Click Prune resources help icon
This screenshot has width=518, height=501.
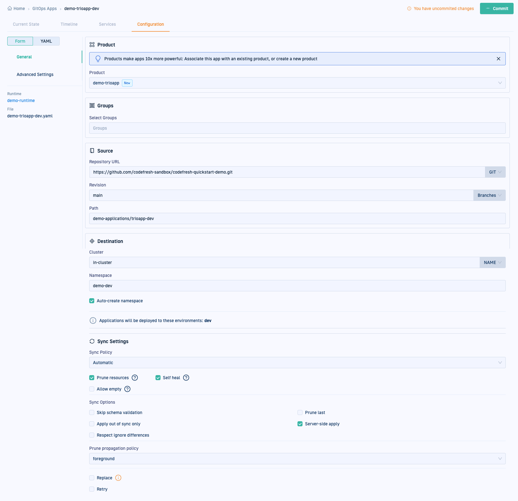(x=135, y=378)
